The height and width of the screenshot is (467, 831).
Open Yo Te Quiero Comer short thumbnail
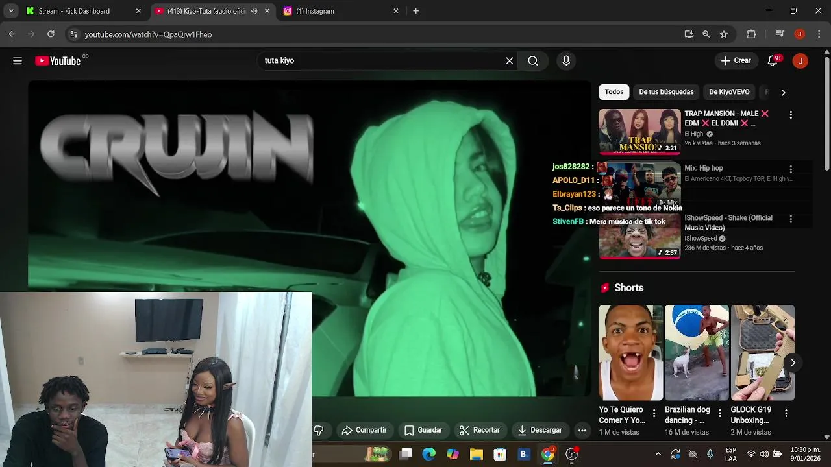(630, 353)
